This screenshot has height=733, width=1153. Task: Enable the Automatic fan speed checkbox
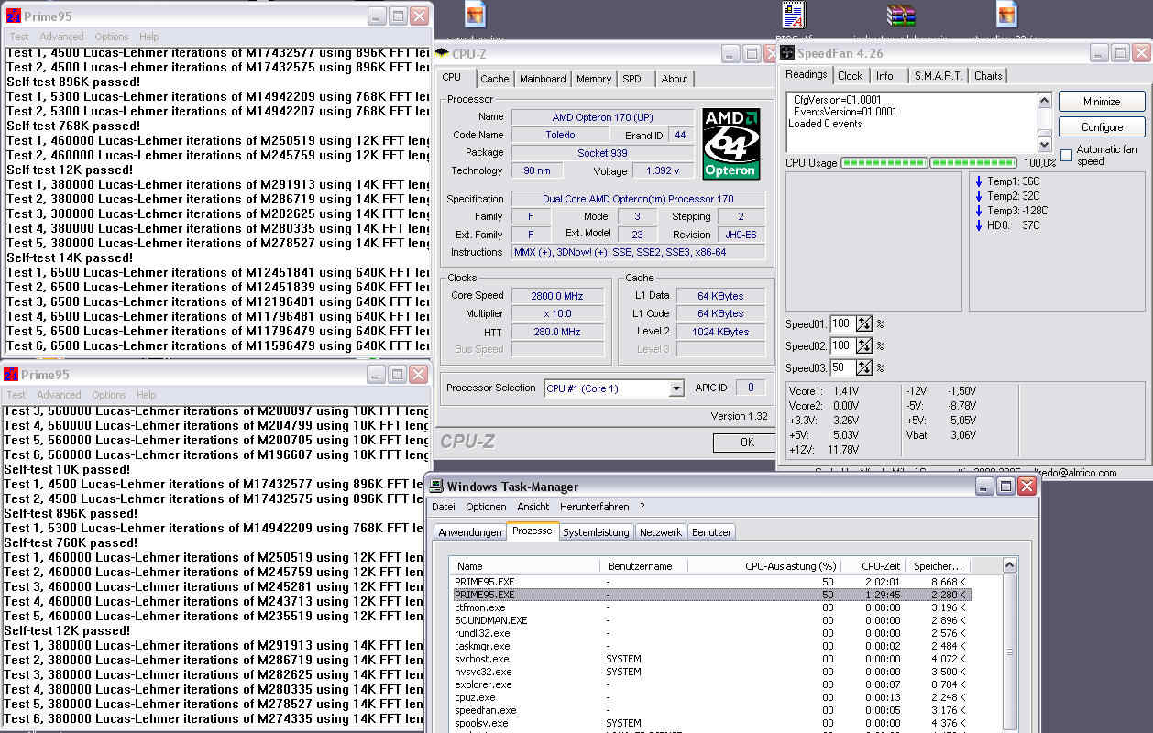(x=1066, y=155)
